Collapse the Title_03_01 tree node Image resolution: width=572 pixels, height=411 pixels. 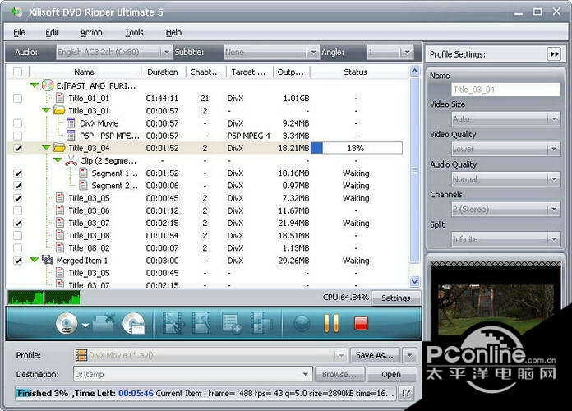(47, 110)
